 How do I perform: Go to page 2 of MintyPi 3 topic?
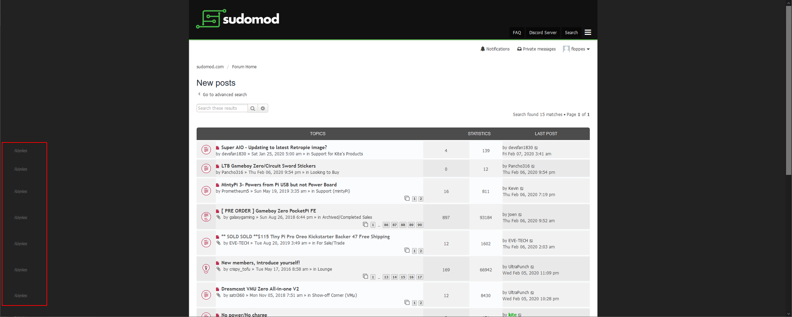421,199
